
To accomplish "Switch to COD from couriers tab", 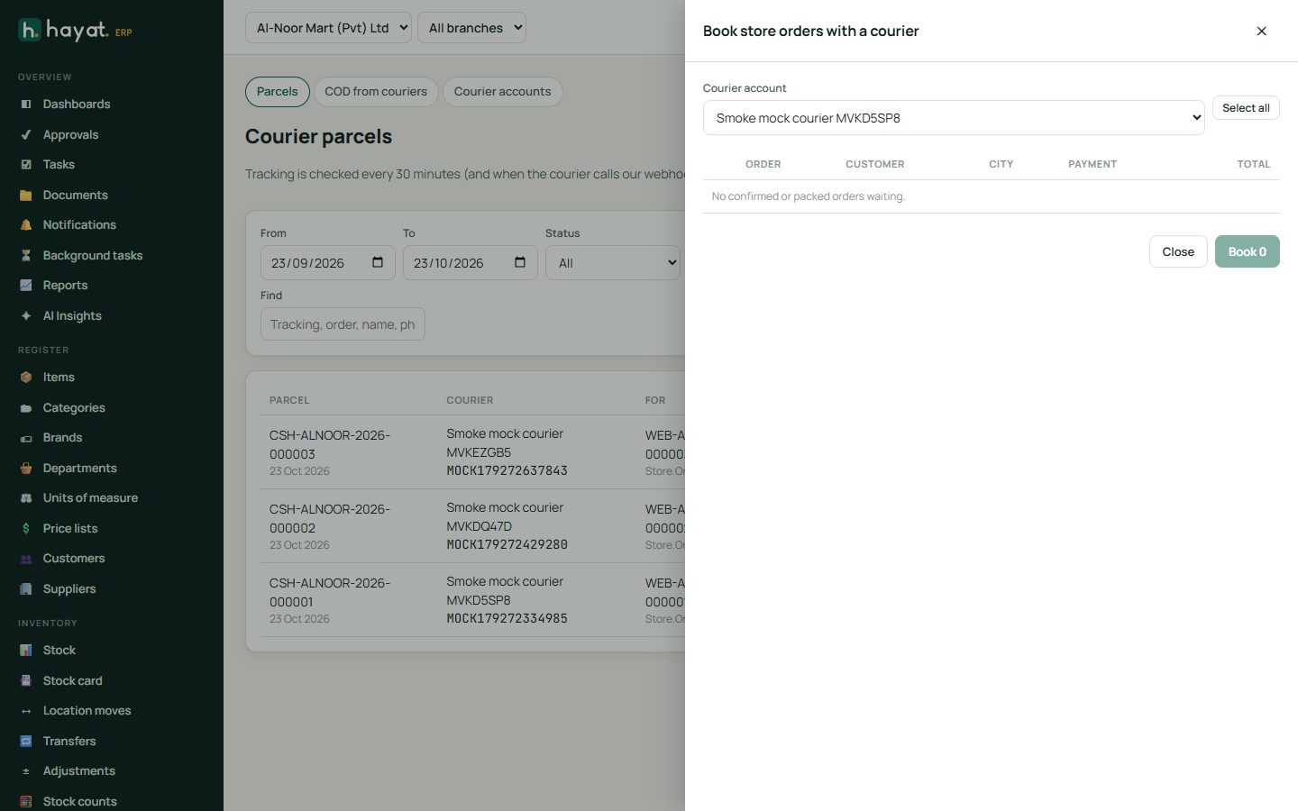I will [376, 92].
